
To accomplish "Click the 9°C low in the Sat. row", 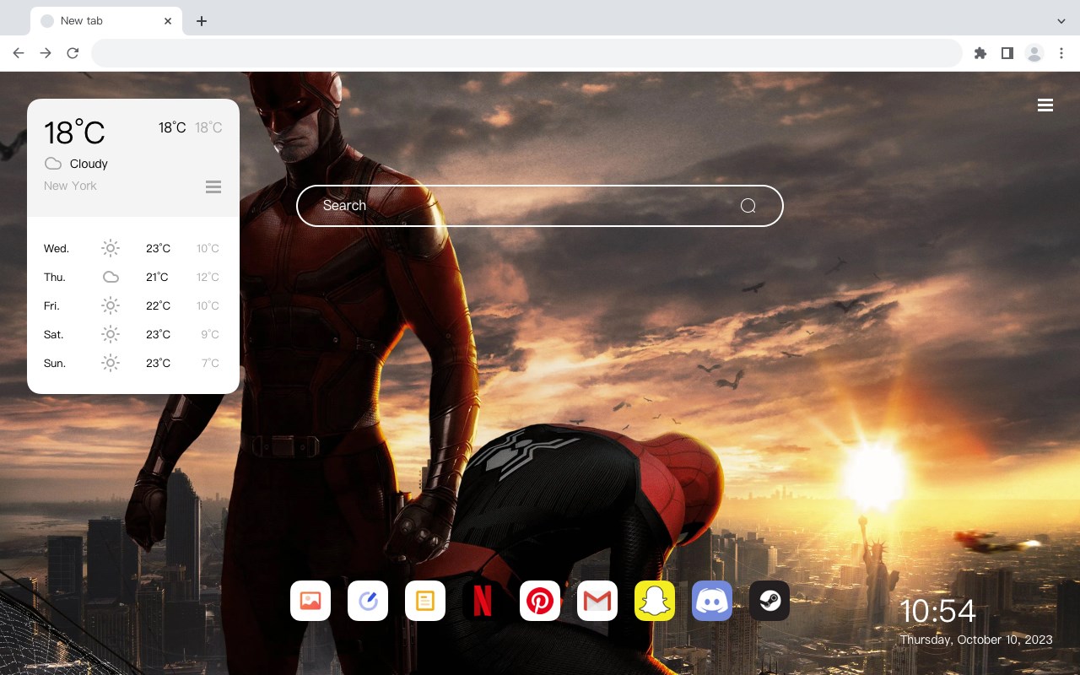I will point(210,334).
